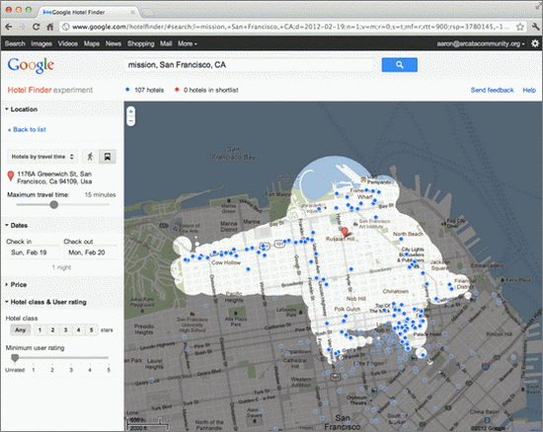The height and width of the screenshot is (432, 543).
Task: Adjust the Minimum user rating slider handle
Action: [15, 358]
